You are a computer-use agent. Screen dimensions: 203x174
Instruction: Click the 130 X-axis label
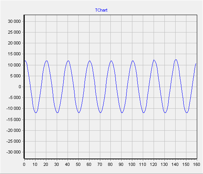164,165
